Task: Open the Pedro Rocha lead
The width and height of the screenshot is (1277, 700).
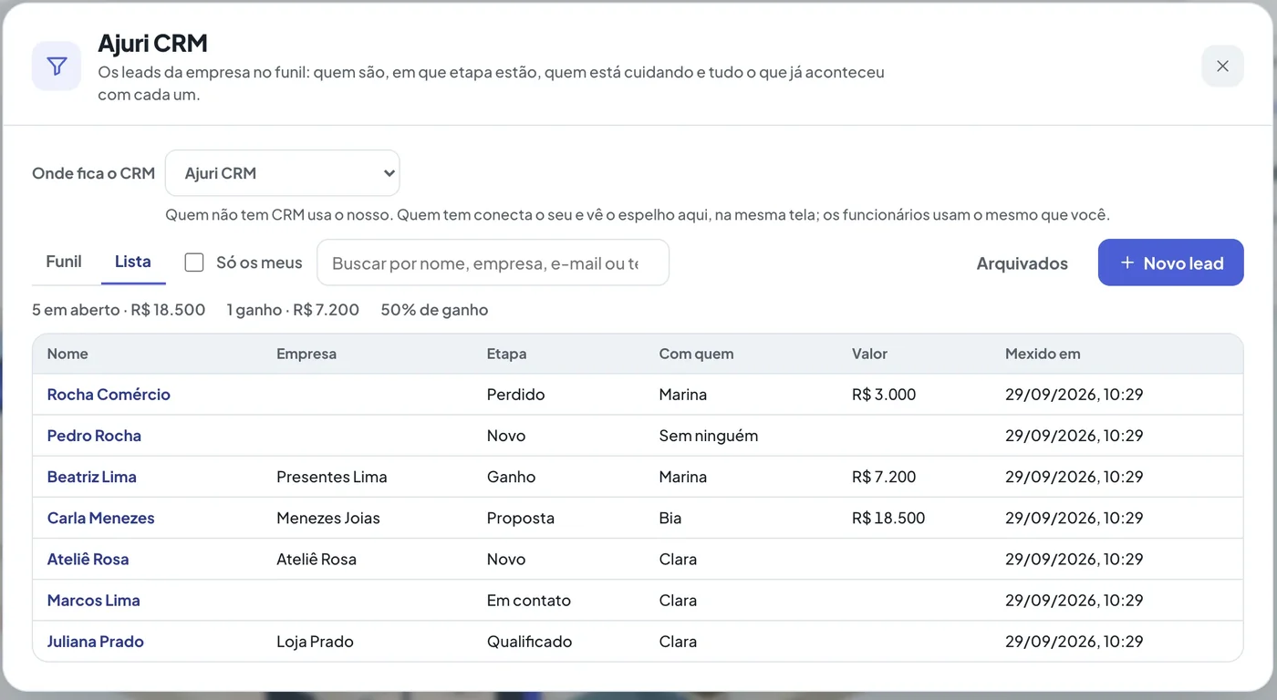Action: coord(94,436)
